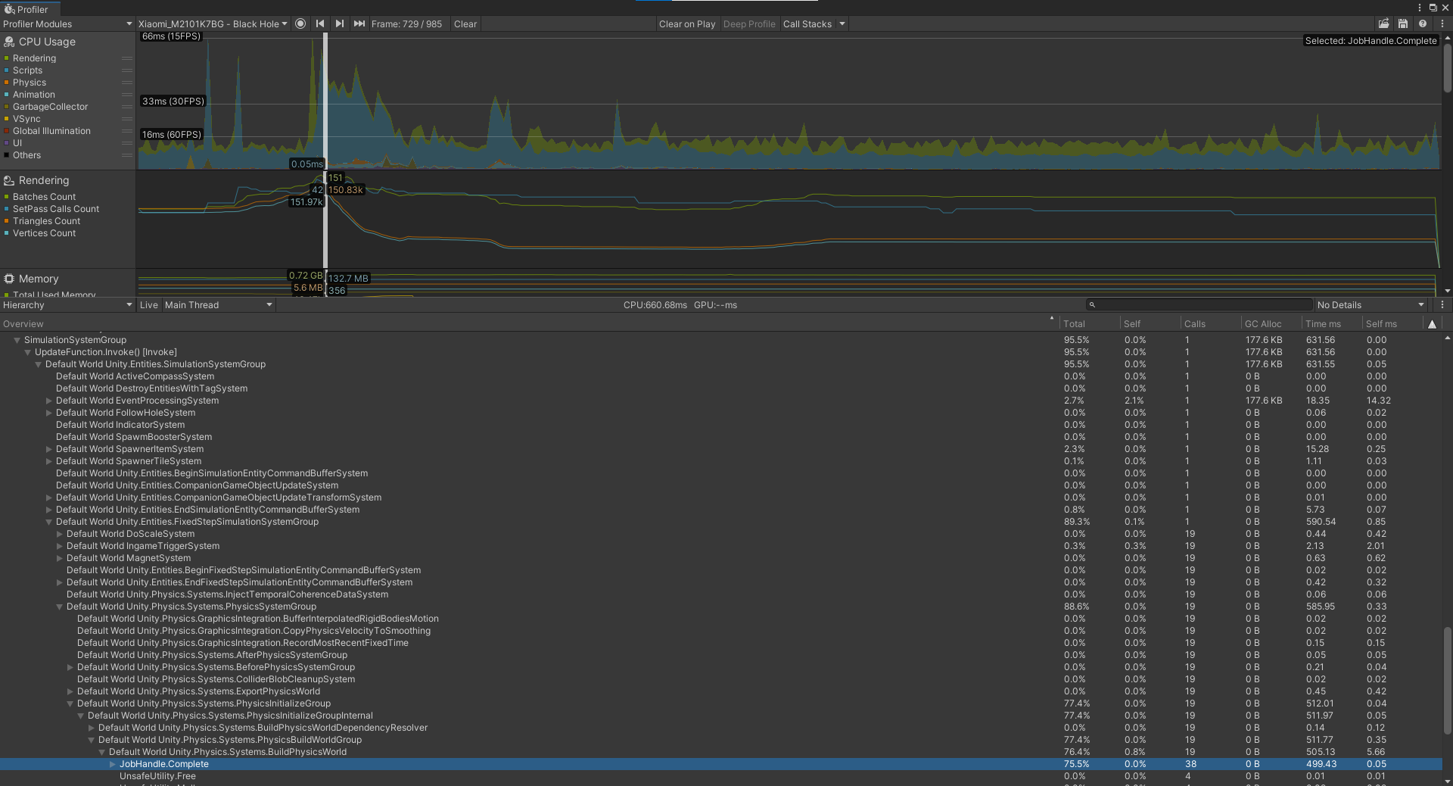Open the Profiler help icon
This screenshot has height=786, width=1453.
(x=1423, y=24)
